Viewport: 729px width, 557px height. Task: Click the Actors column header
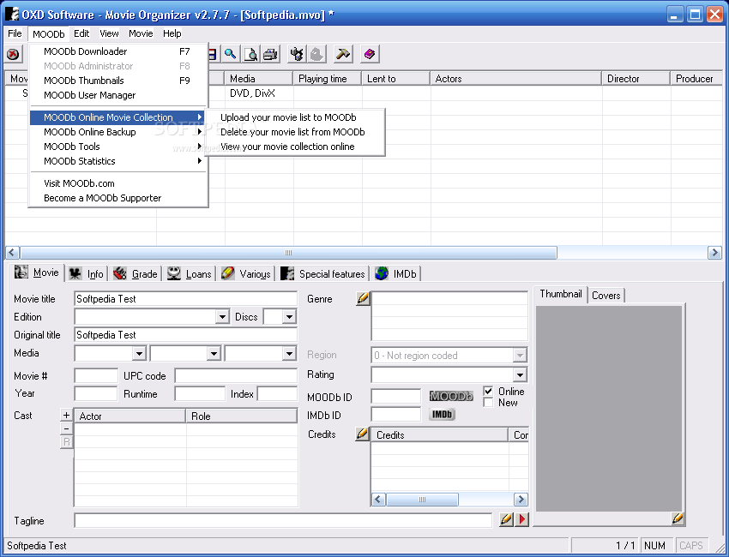click(516, 79)
